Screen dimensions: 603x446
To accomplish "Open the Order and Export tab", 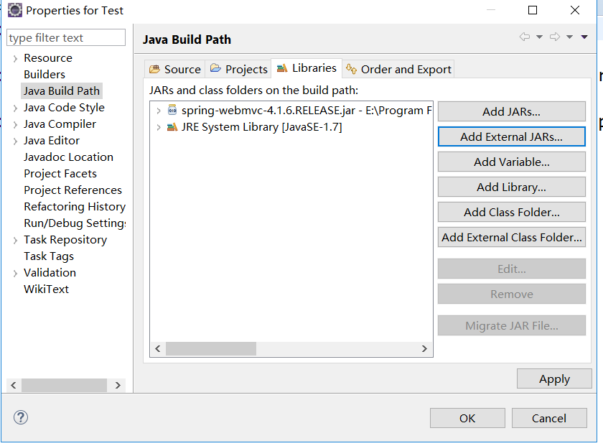I will (x=398, y=69).
